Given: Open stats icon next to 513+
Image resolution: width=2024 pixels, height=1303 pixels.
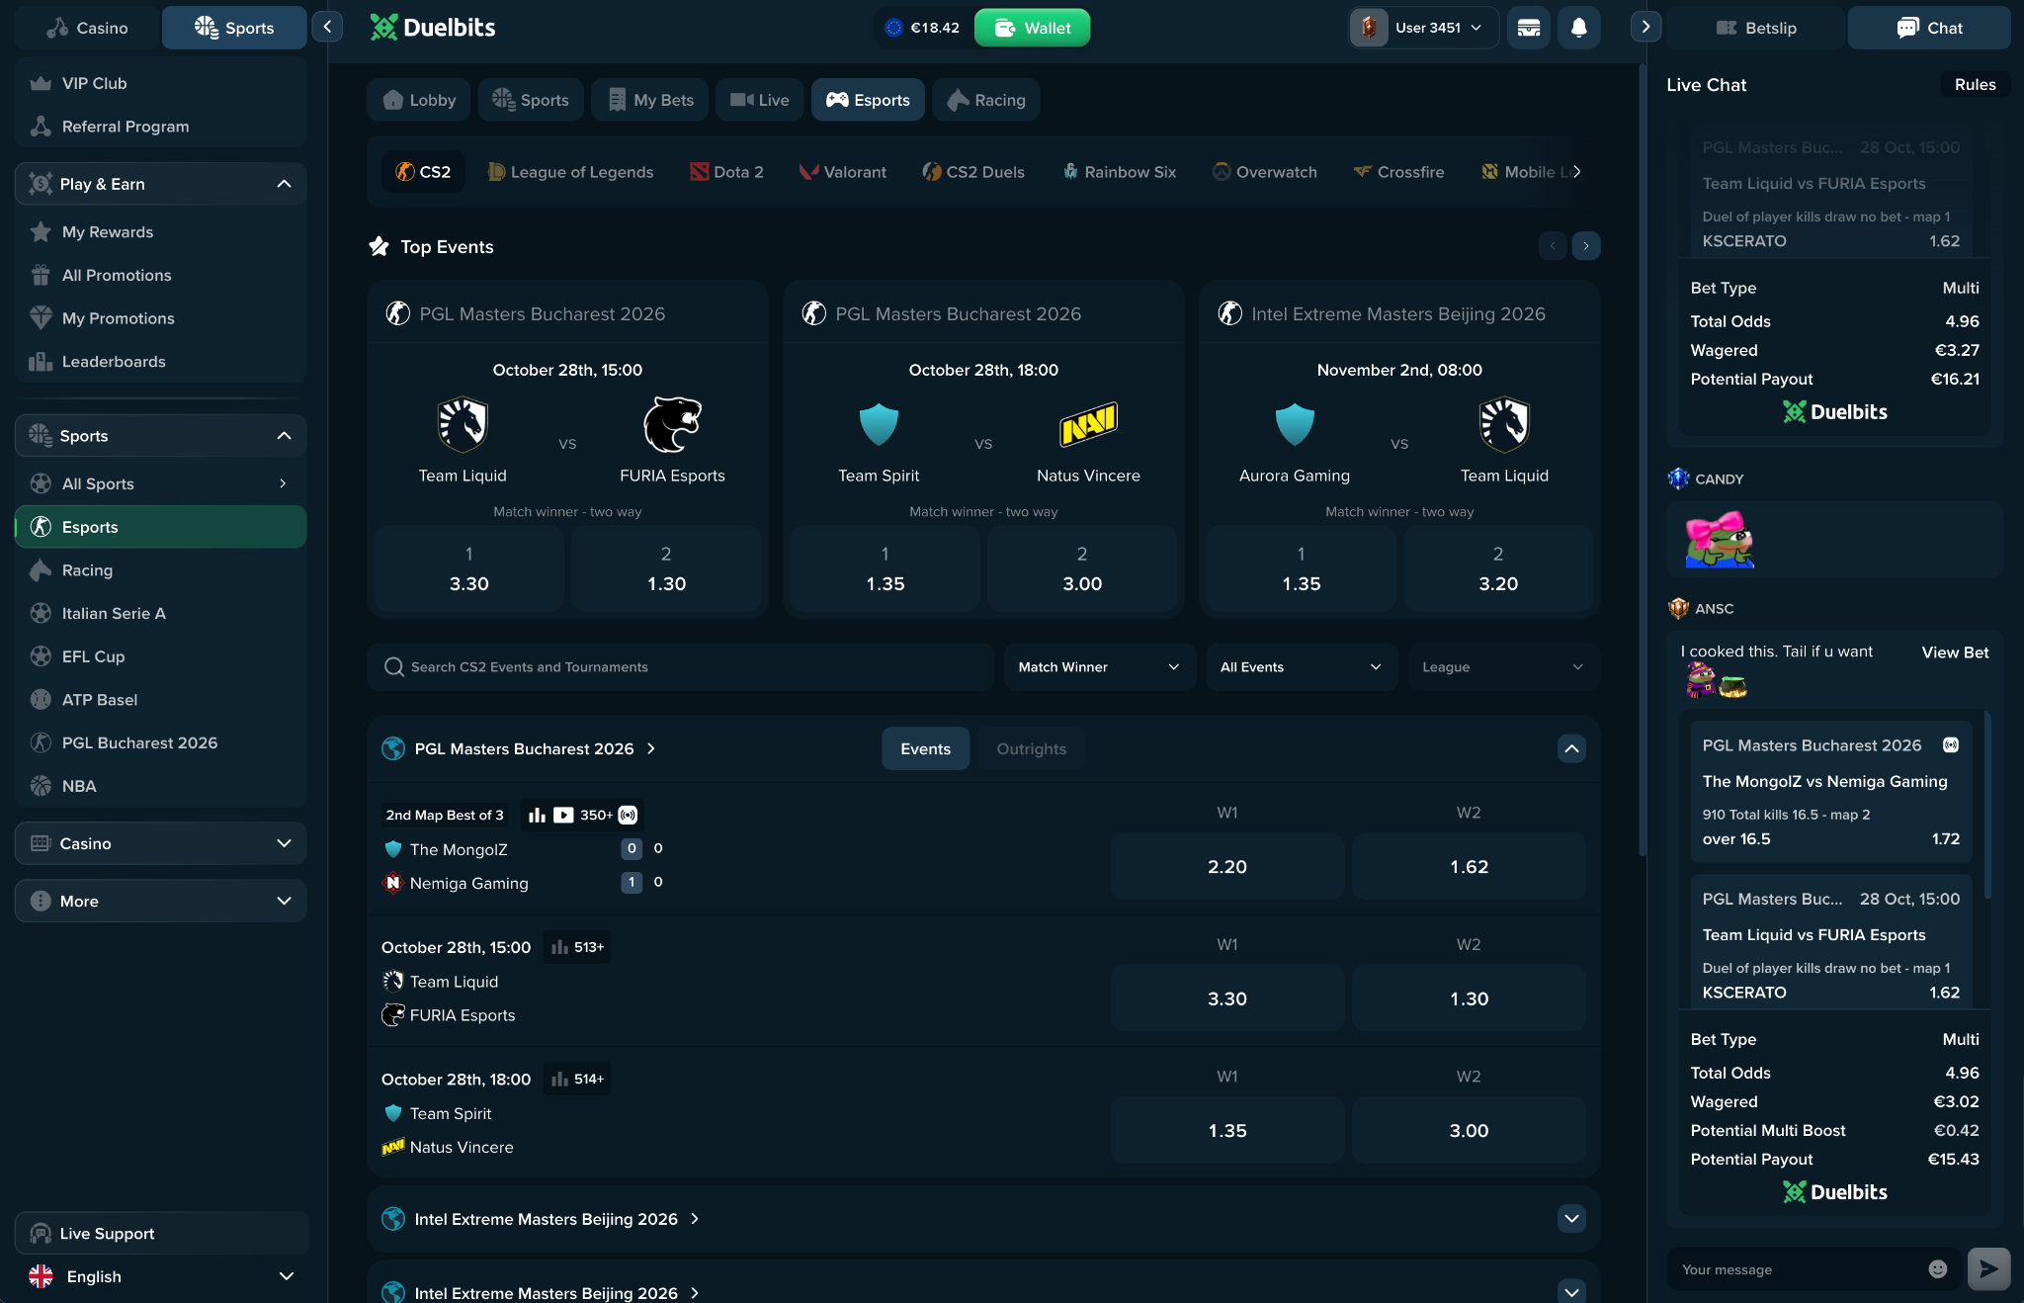Looking at the screenshot, I should tap(559, 947).
